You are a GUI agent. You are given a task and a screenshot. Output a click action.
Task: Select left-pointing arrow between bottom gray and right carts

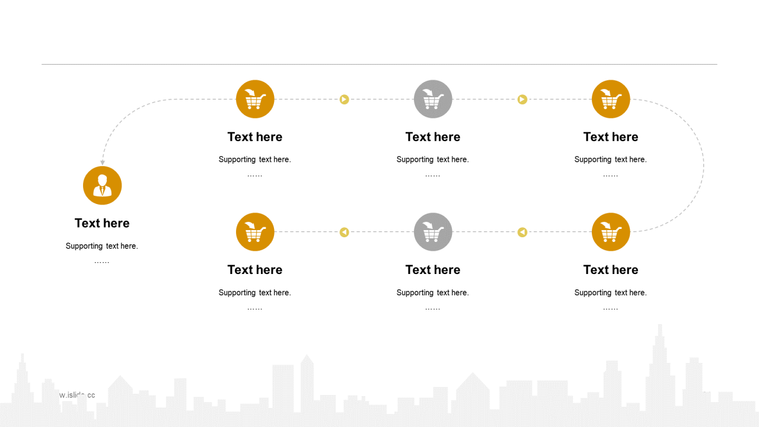[522, 232]
